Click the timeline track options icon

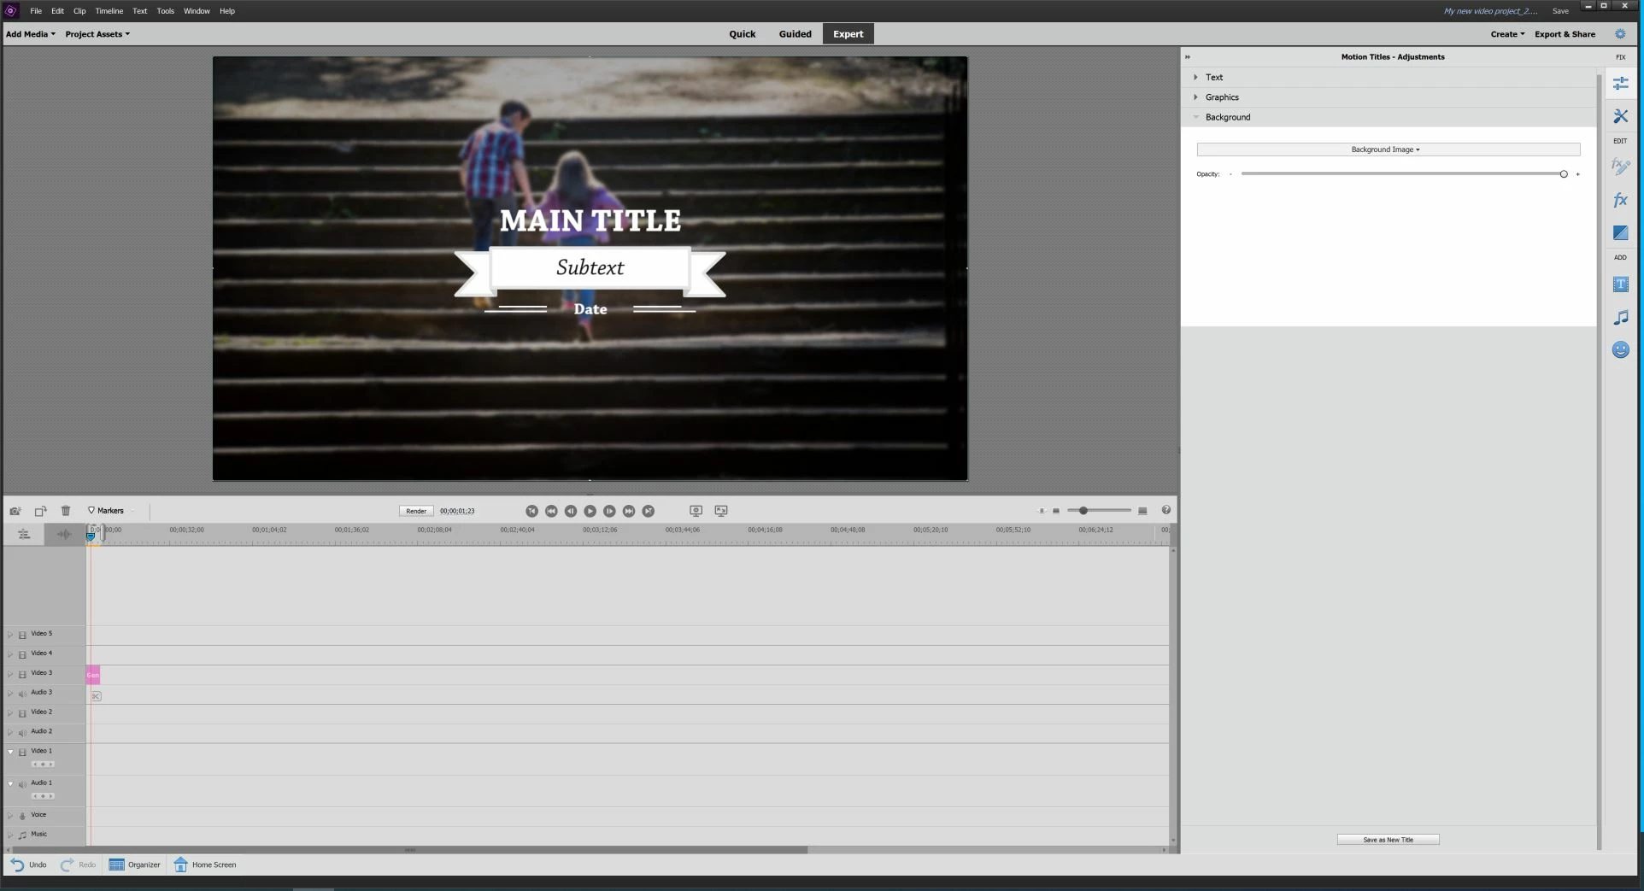click(x=24, y=534)
